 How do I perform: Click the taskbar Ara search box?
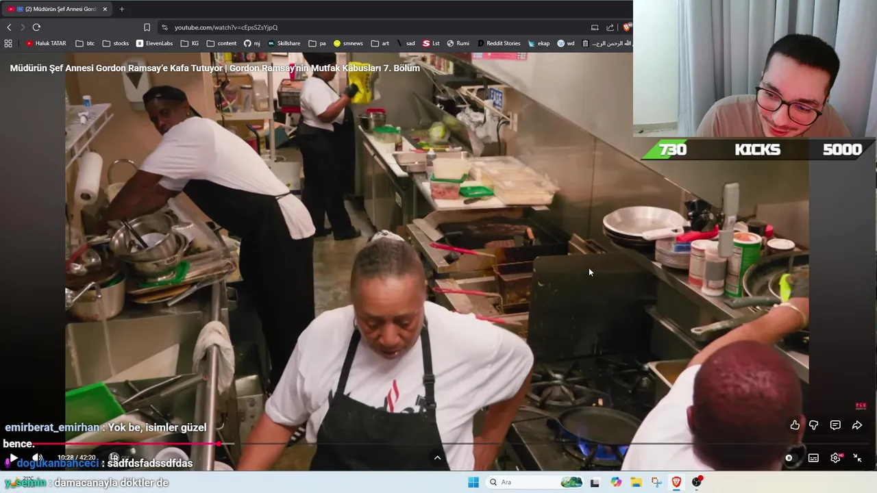pos(535,482)
